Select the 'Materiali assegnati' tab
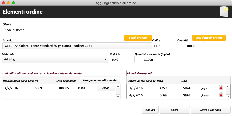The image size is (232, 116). pyautogui.click(x=144, y=73)
